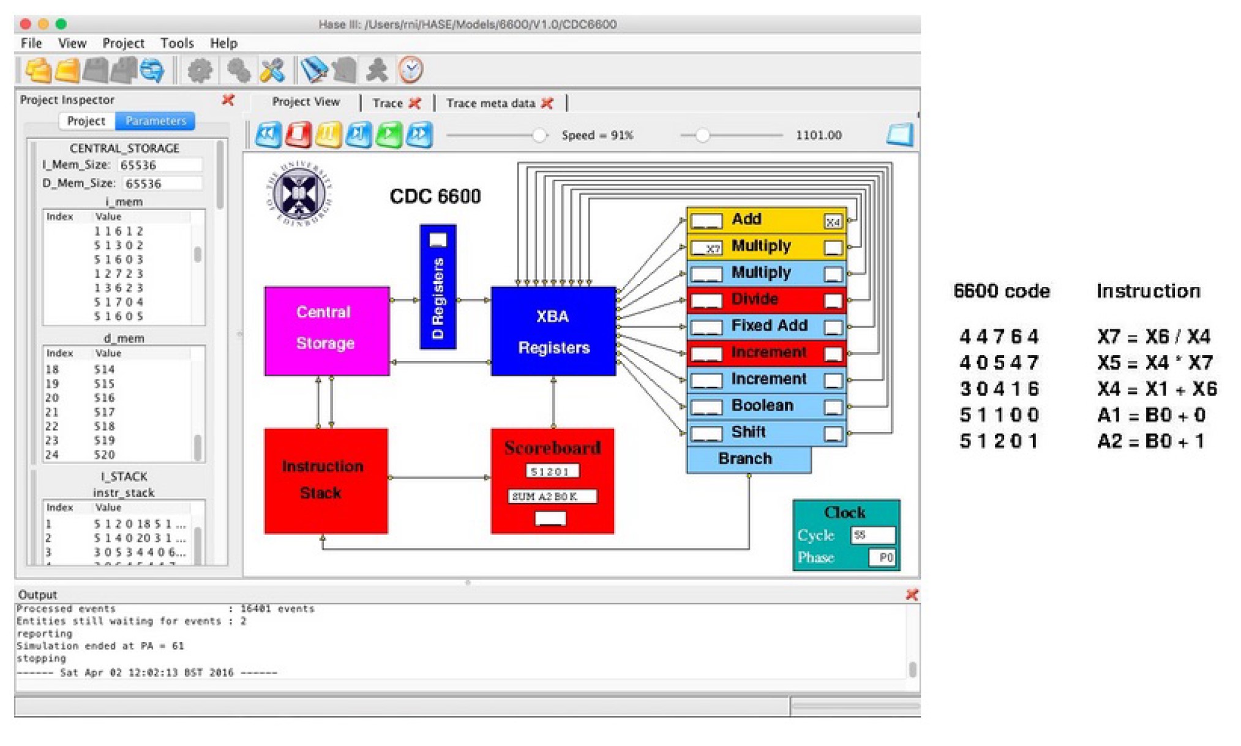Select instr_stack row with index 2

tap(118, 538)
